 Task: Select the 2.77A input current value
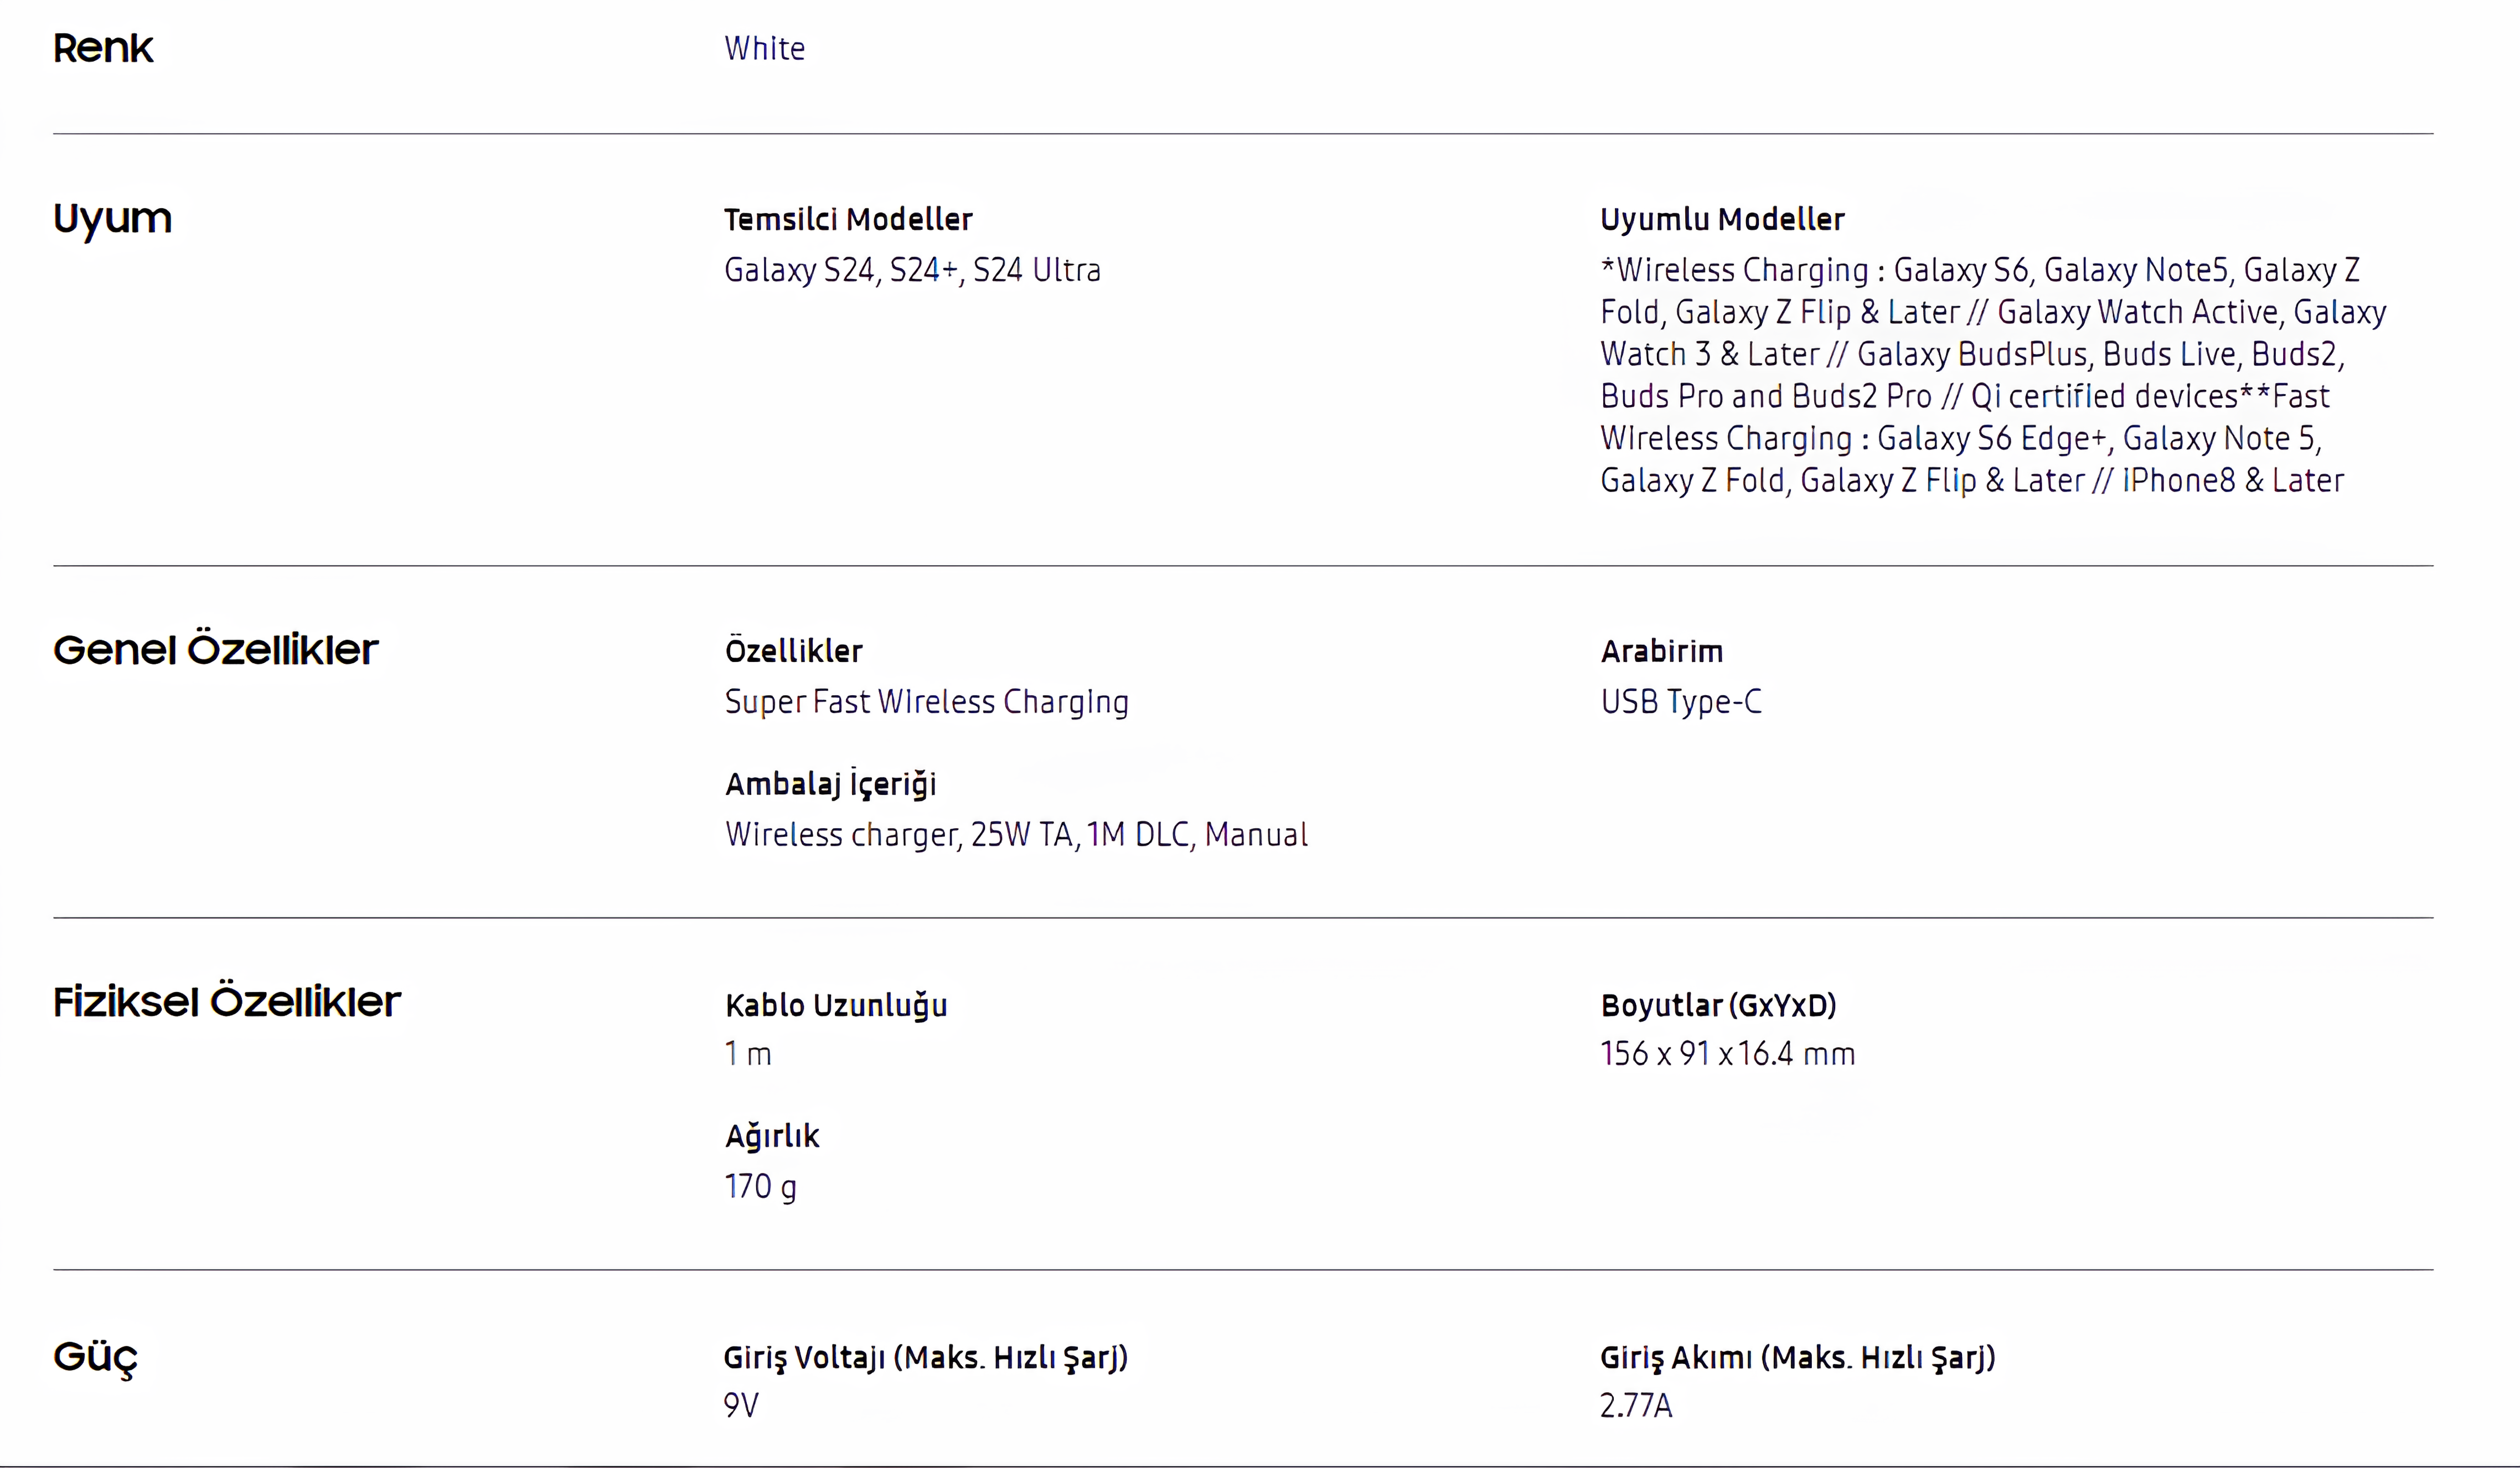[1636, 1405]
